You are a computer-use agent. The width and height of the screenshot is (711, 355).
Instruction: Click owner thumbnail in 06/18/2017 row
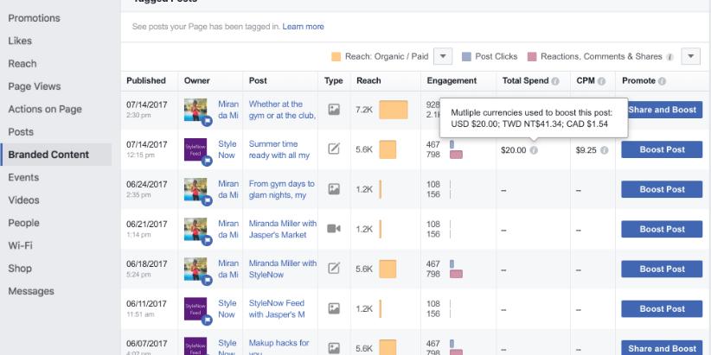[195, 269]
